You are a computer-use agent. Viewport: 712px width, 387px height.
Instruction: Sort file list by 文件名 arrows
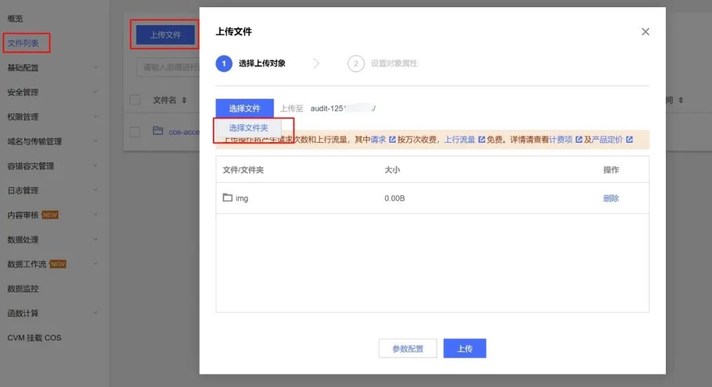[x=184, y=100]
